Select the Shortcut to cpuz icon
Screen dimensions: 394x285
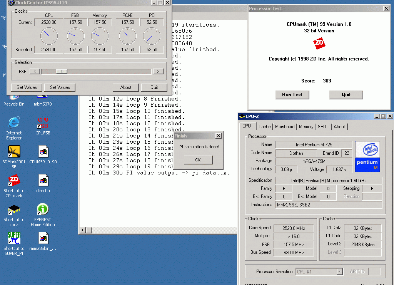14,215
